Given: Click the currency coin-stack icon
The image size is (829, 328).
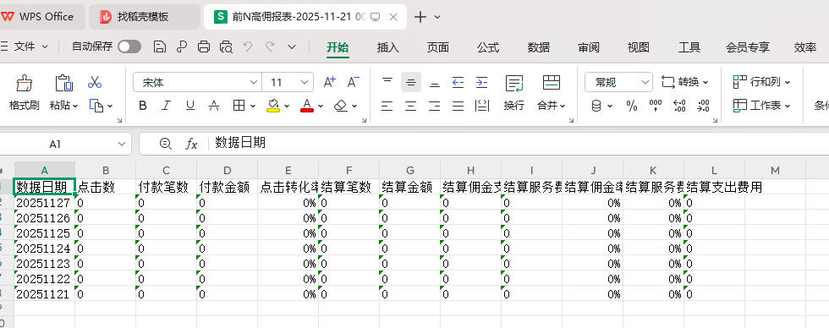Looking at the screenshot, I should 596,106.
